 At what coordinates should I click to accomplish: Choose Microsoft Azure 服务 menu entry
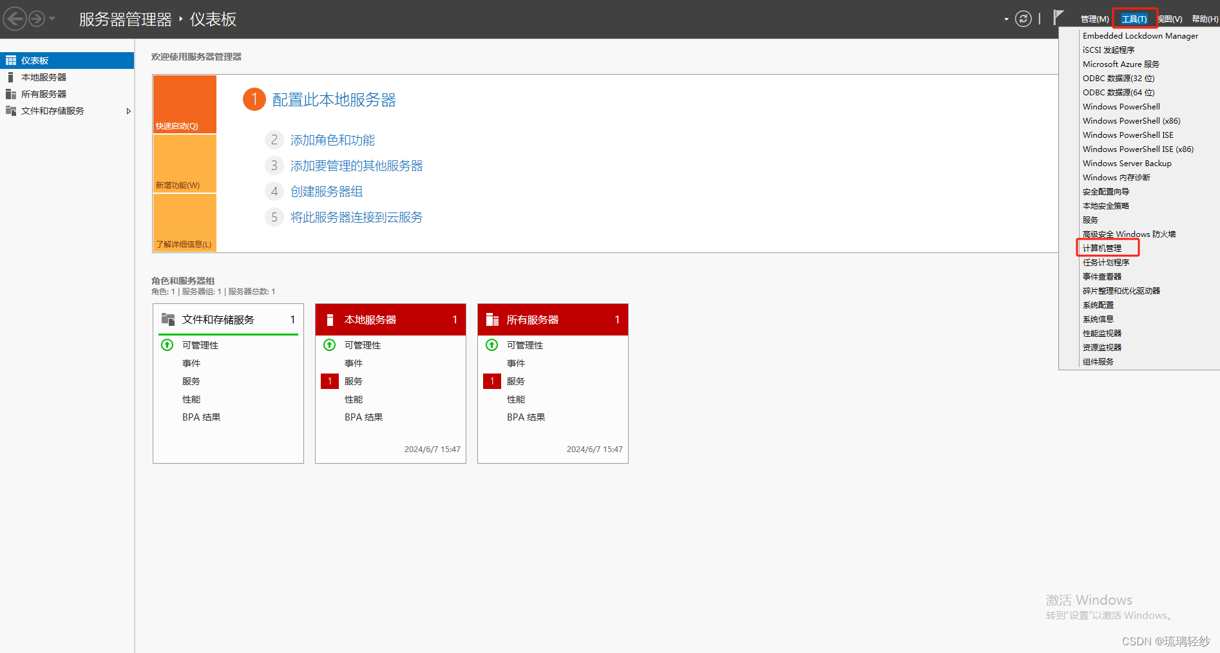coord(1121,64)
